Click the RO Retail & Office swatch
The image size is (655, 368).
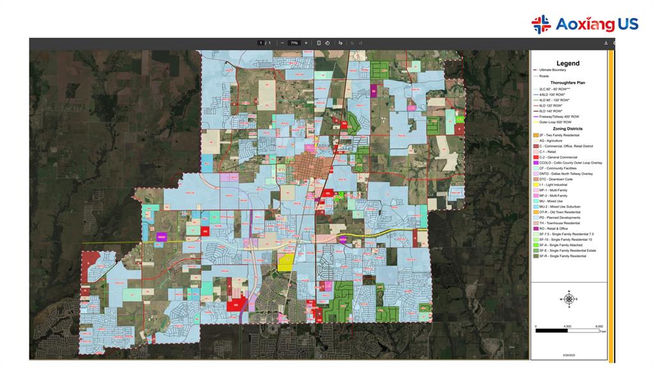[535, 229]
